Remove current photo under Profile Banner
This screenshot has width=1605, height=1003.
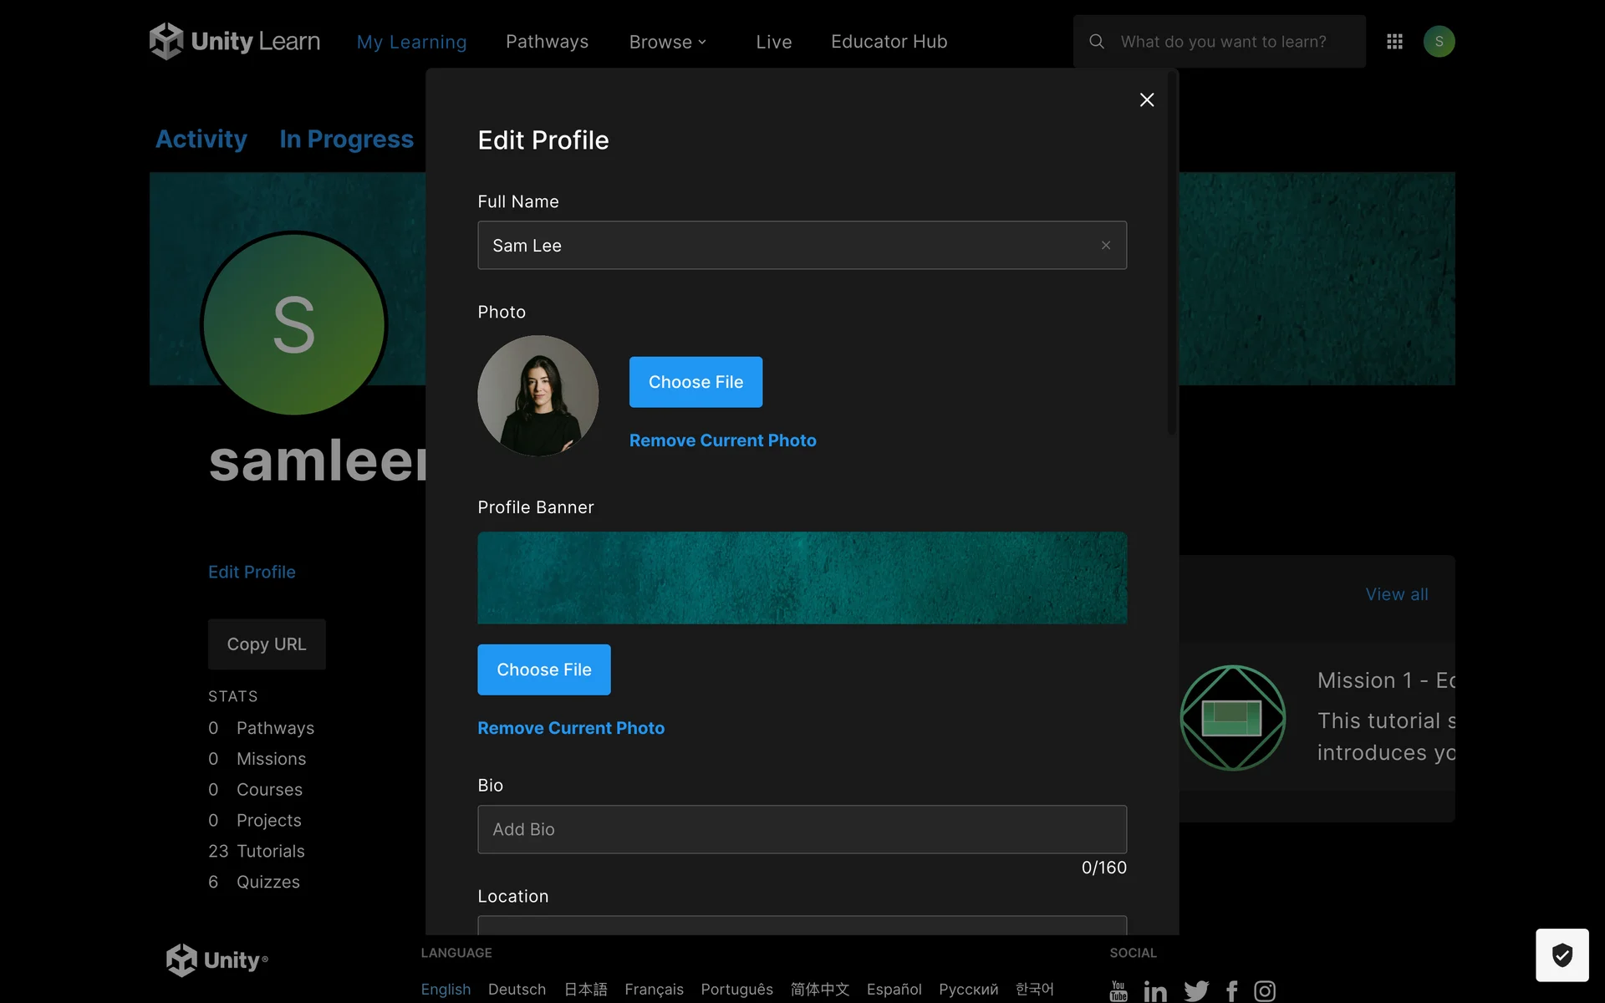571,728
